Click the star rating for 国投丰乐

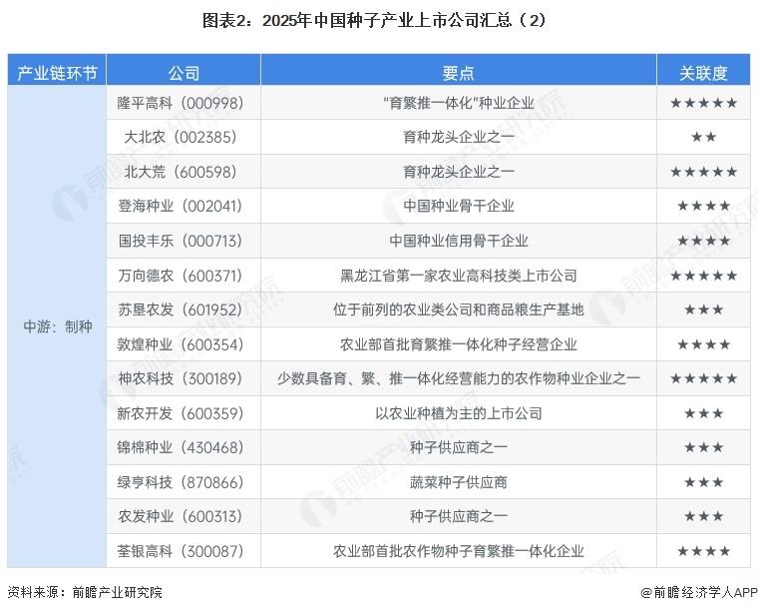[x=703, y=241]
